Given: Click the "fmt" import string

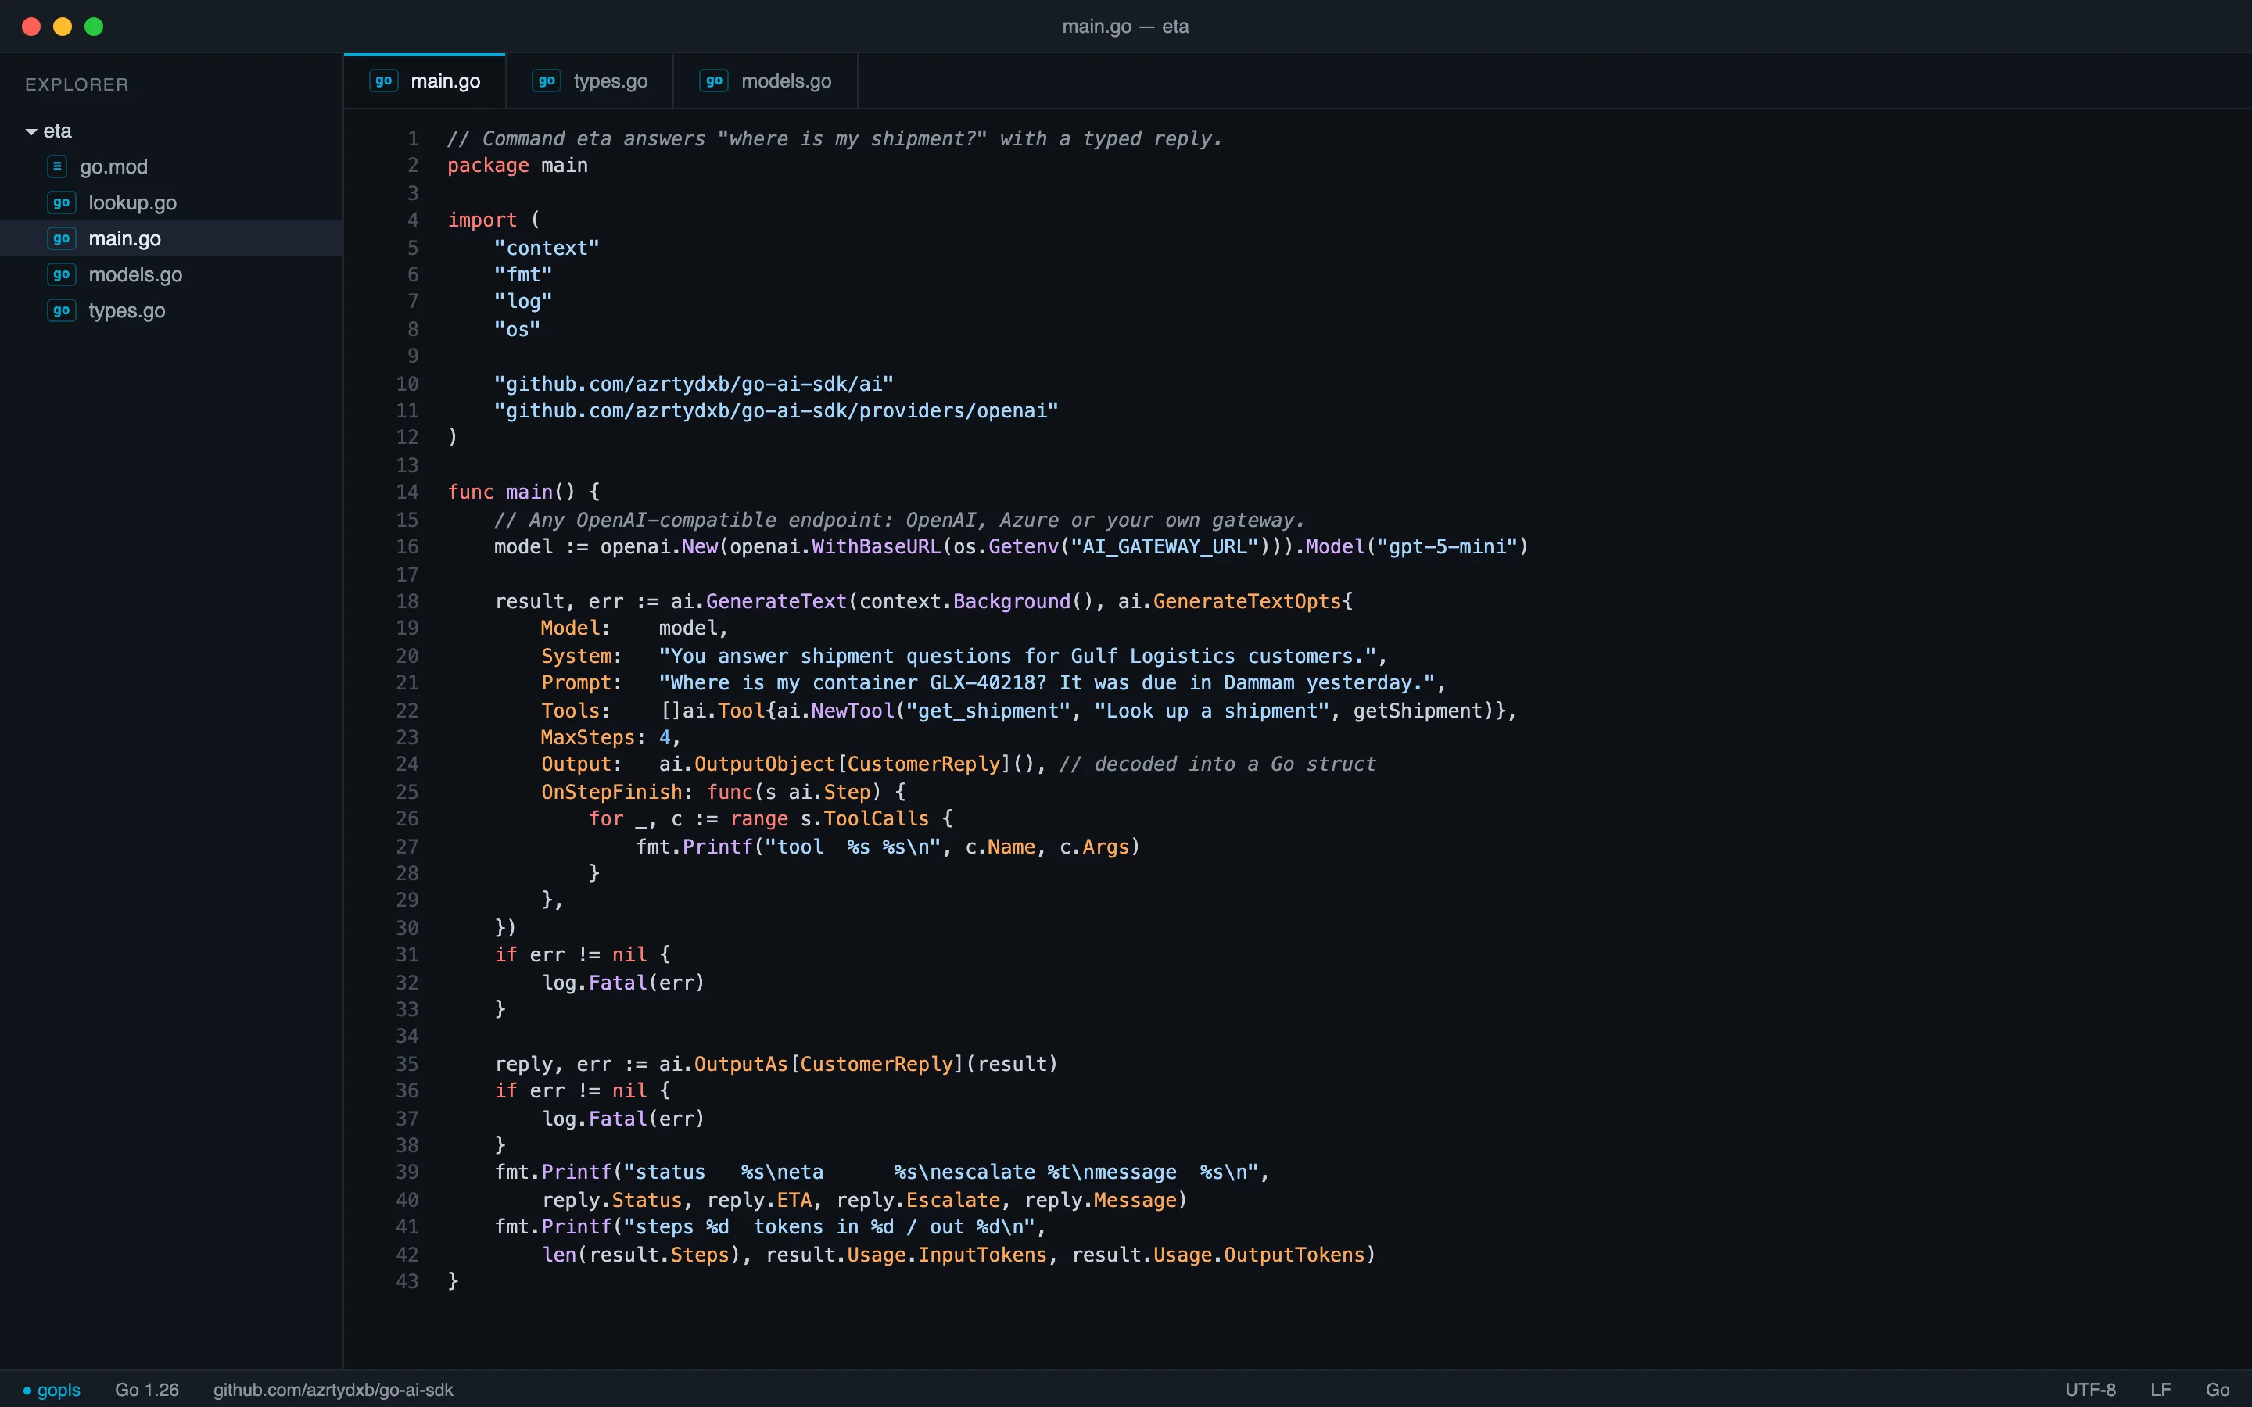Looking at the screenshot, I should point(523,274).
